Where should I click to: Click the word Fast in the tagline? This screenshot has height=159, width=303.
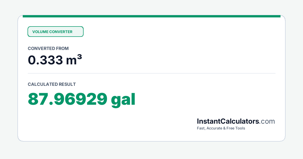(201, 128)
